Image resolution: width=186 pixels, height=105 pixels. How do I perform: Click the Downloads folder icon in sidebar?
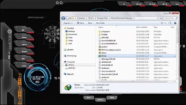point(67,34)
